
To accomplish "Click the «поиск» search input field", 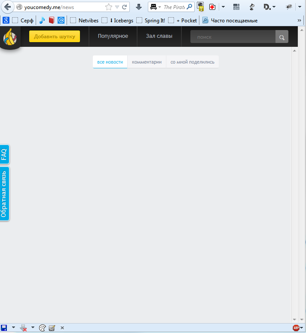I will pyautogui.click(x=233, y=37).
